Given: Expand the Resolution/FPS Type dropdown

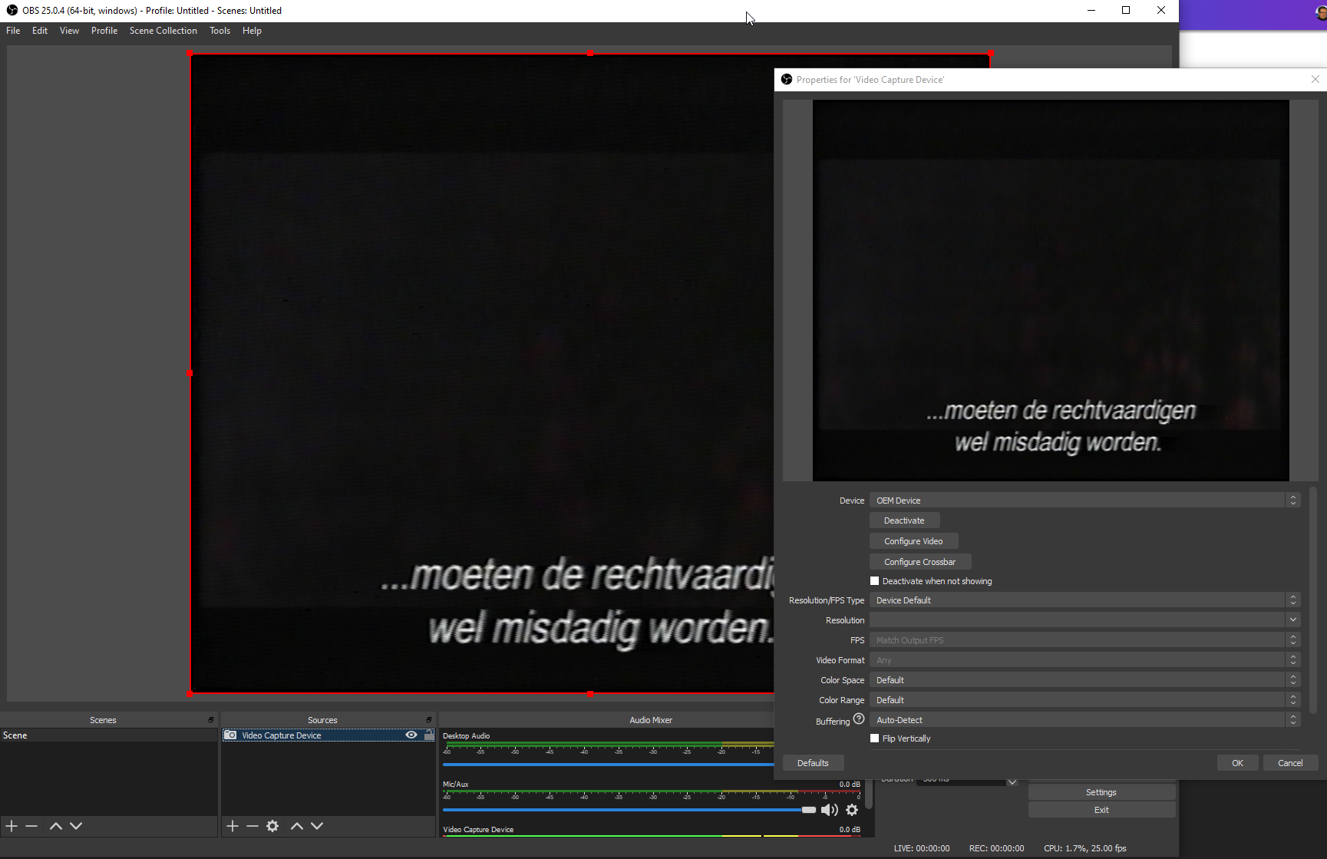Looking at the screenshot, I should pos(1084,600).
